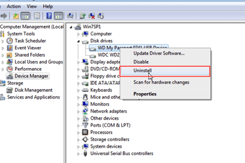Click the Forward arrow toolbar icon
Screen dimensions: 245x163
tap(4, 16)
